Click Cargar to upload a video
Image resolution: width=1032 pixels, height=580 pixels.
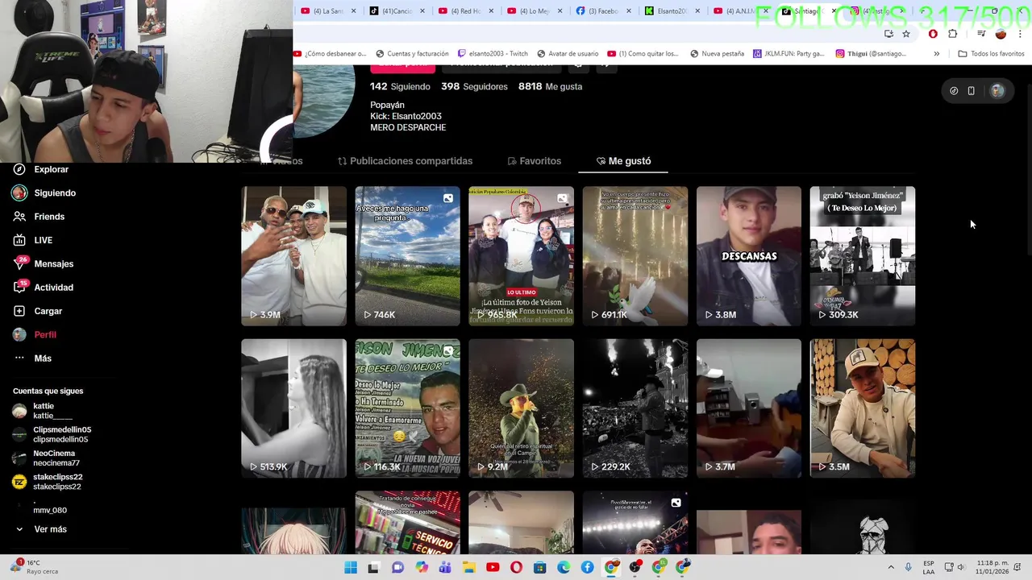[x=38, y=311]
